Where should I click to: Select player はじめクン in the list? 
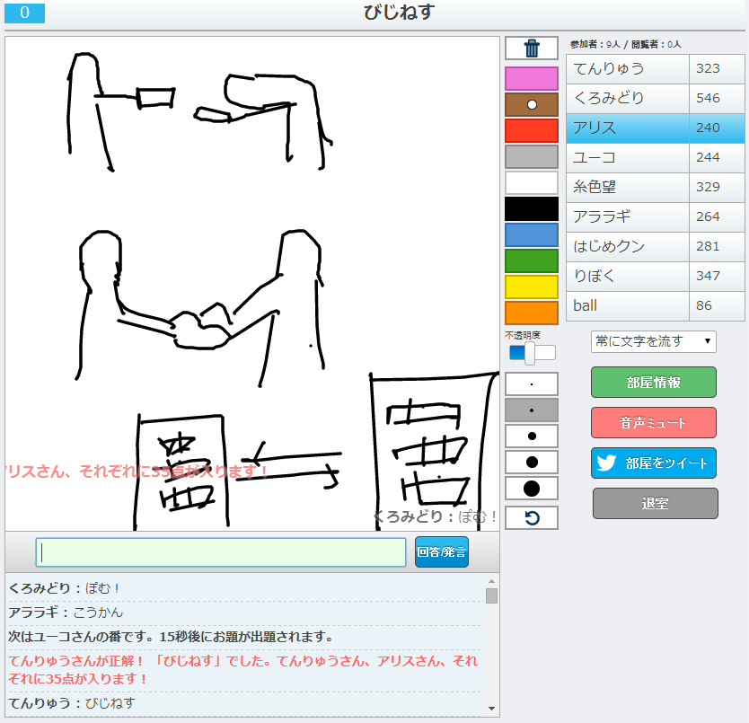tap(656, 247)
